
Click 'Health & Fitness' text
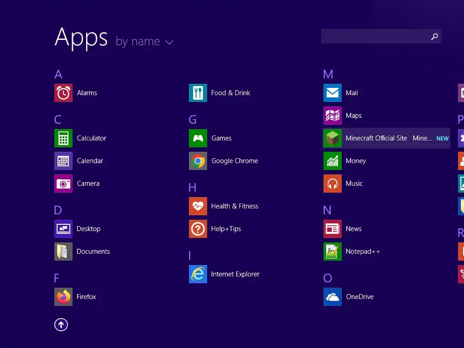click(235, 206)
